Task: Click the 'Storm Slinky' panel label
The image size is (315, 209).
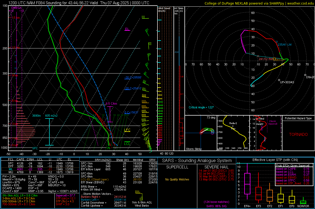Action: [194, 149]
